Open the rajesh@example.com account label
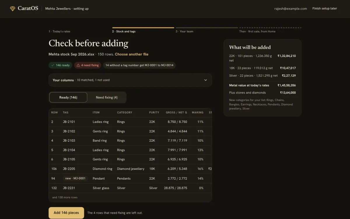This screenshot has height=219, width=350. click(x=290, y=9)
